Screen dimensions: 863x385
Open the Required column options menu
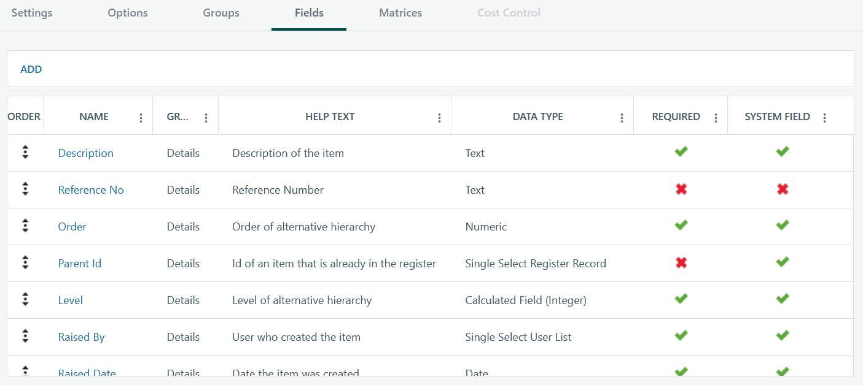716,118
